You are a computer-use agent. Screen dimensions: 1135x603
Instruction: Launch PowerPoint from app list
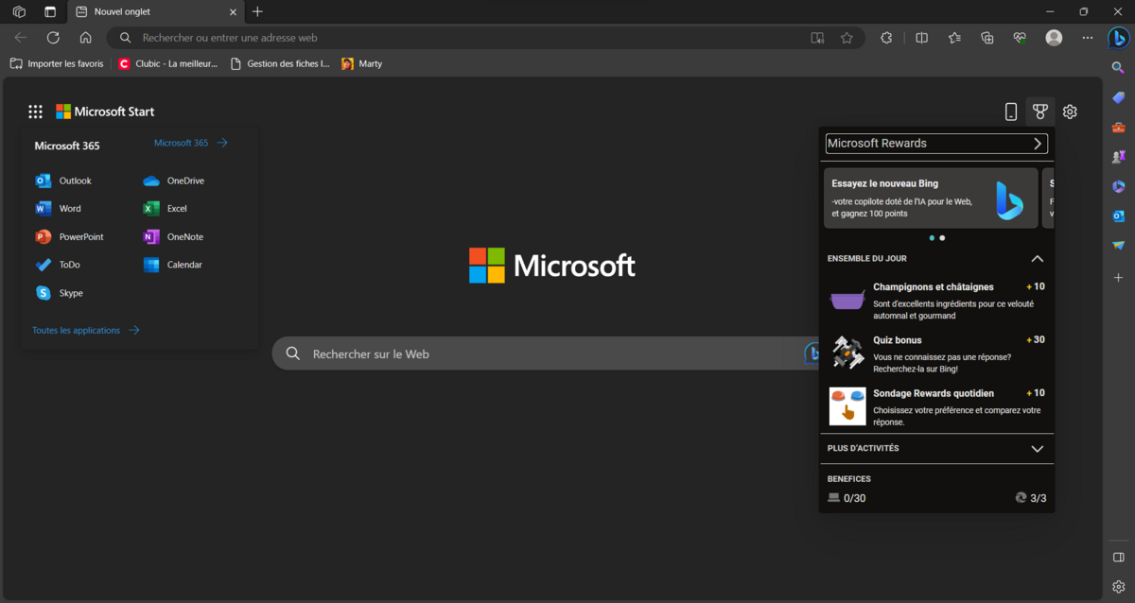[x=69, y=237]
